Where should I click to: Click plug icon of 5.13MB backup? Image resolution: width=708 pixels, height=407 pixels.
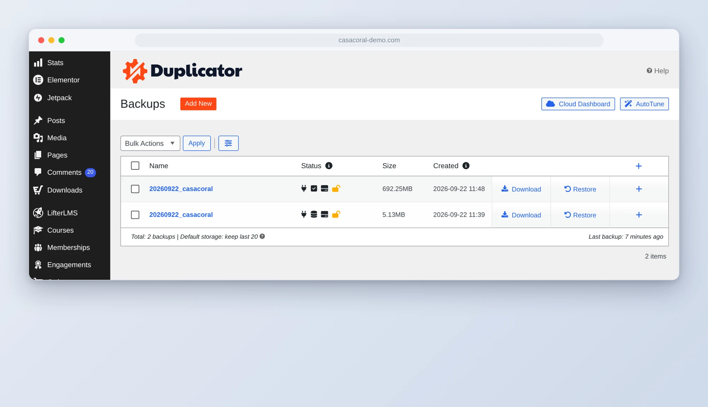click(304, 214)
